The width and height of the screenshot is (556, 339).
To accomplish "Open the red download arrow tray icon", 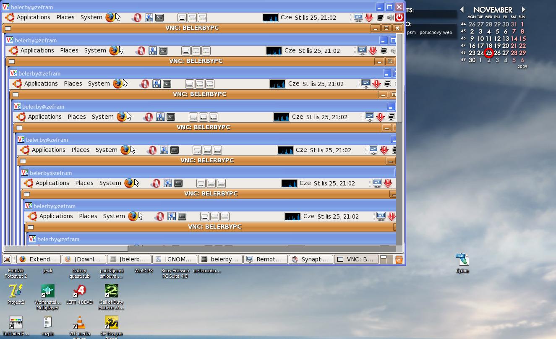I will coord(369,18).
